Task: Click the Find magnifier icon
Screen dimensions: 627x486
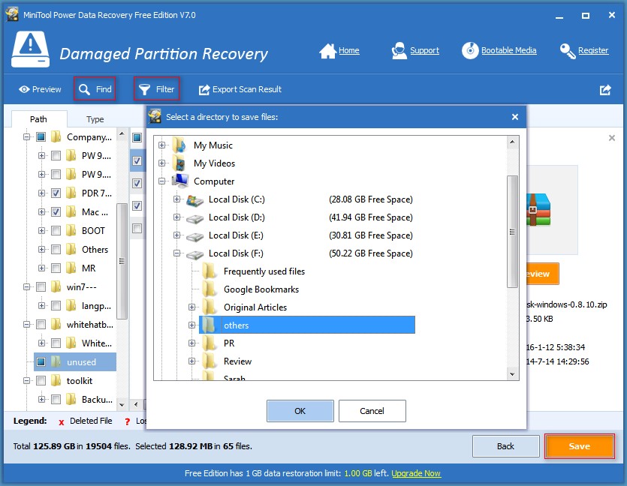Action: coord(84,89)
